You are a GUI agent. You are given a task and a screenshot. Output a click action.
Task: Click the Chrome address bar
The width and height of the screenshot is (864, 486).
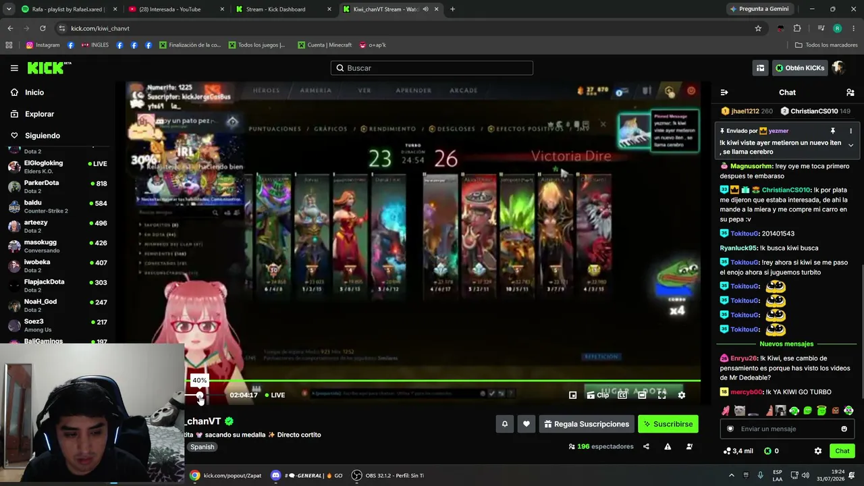click(x=405, y=28)
